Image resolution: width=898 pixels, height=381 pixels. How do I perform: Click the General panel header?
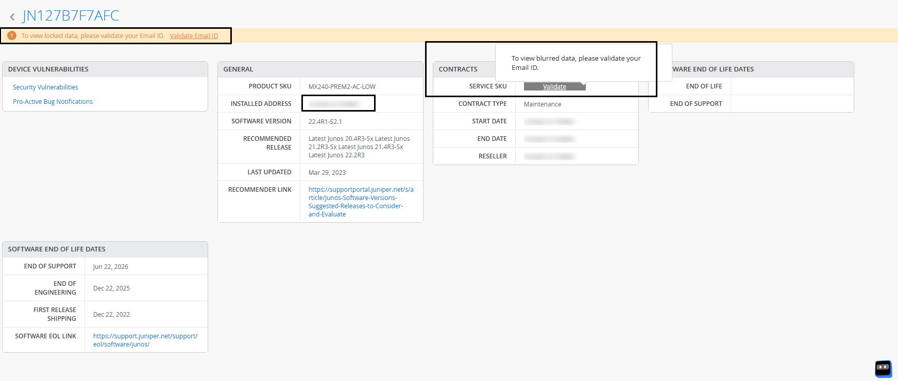(x=320, y=69)
